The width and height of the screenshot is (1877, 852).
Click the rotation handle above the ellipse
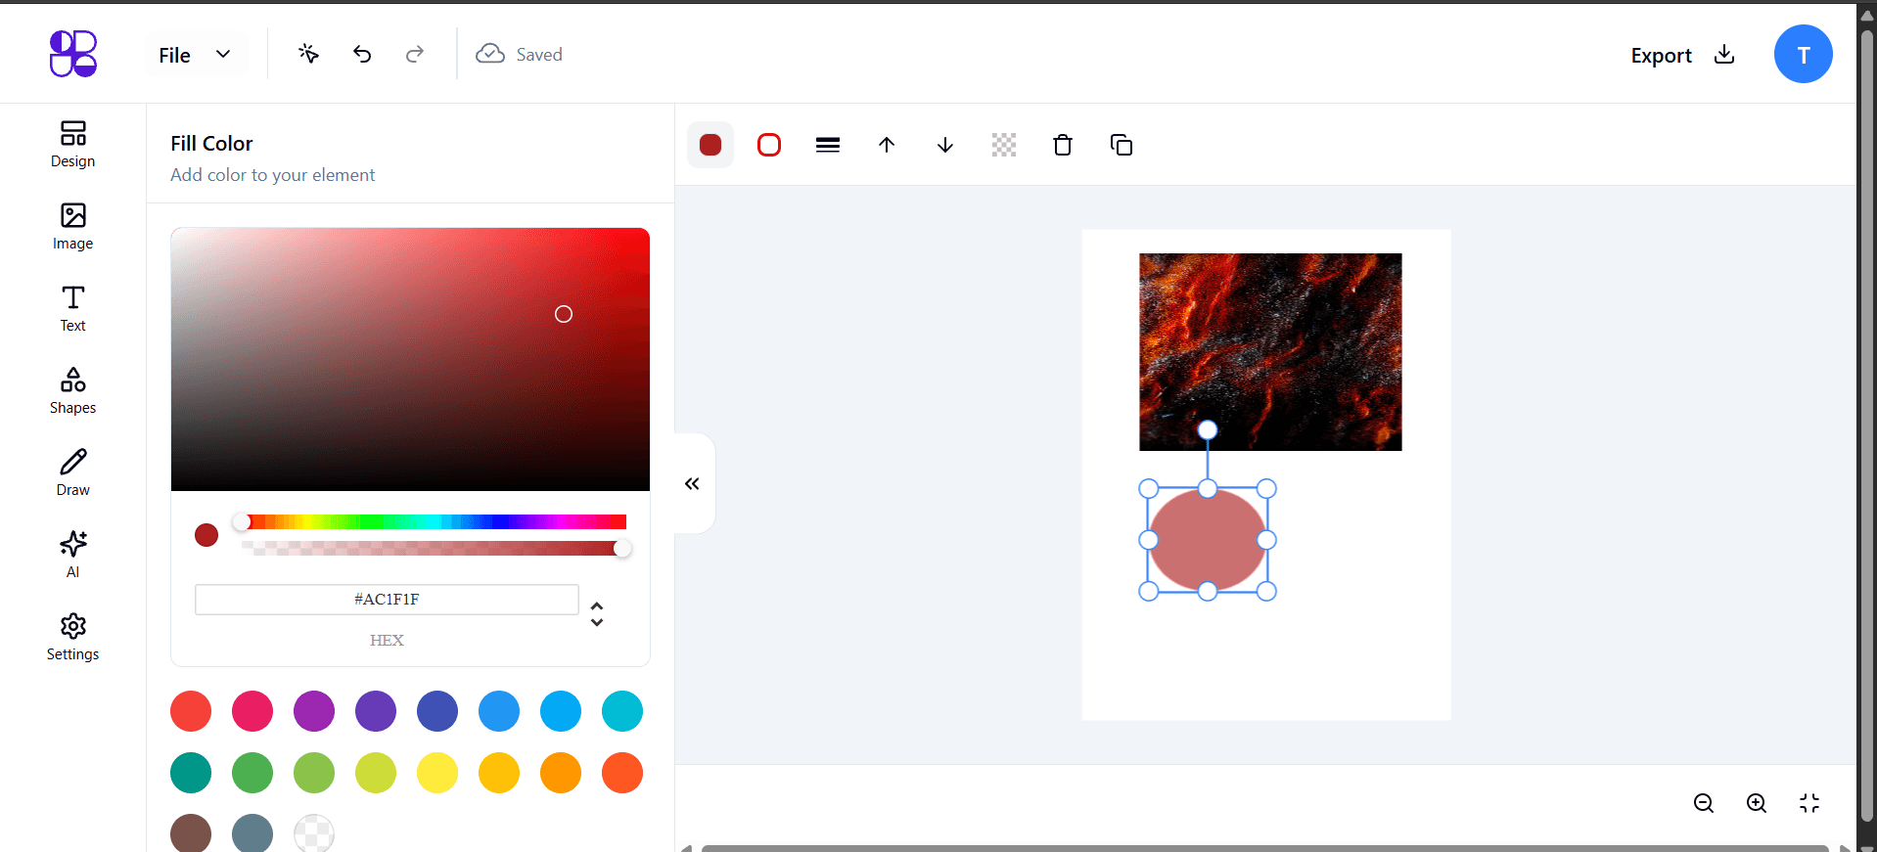[x=1208, y=429]
